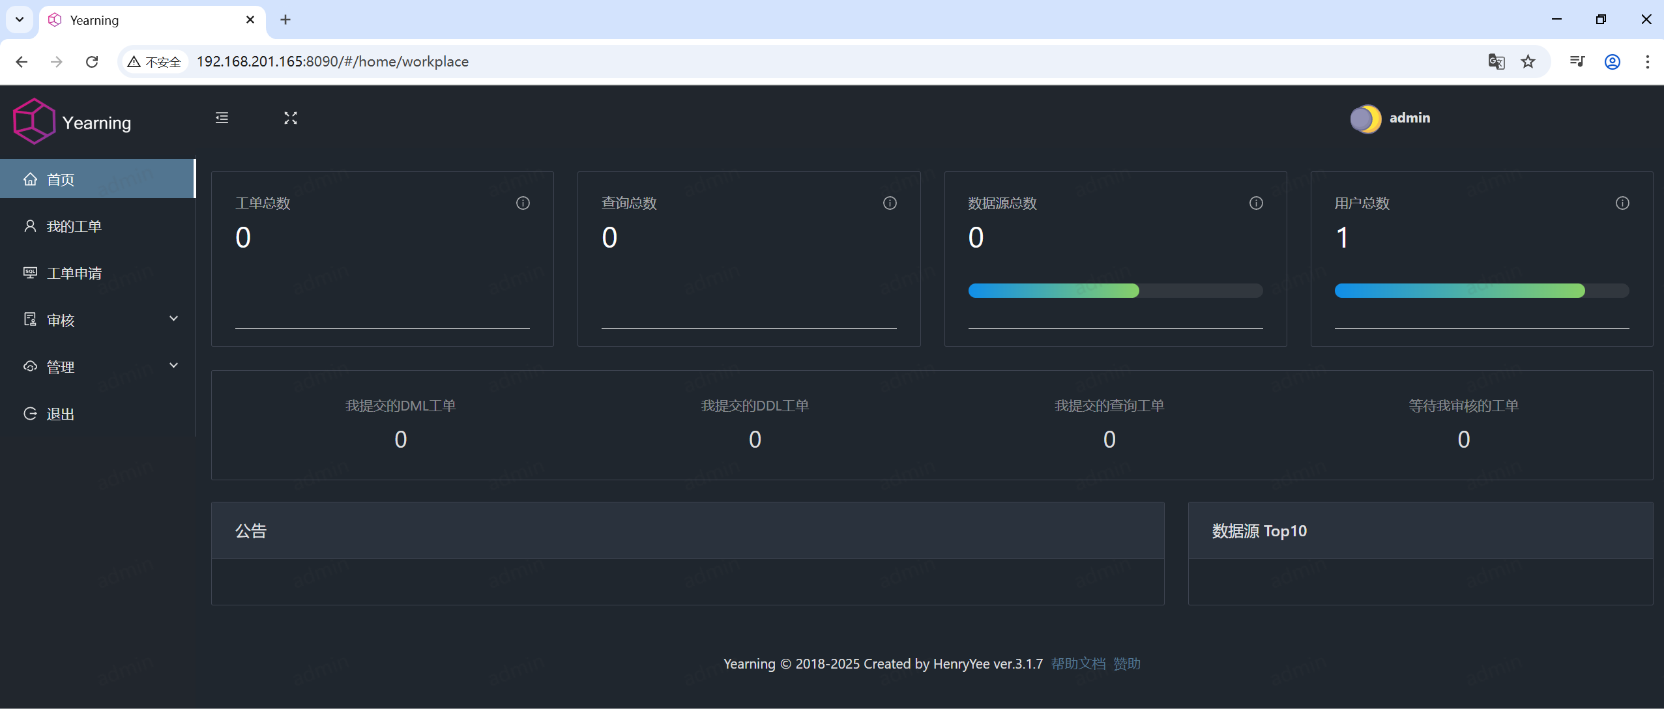Image resolution: width=1664 pixels, height=709 pixels.
Task: Click the Yearning hexagon logo
Action: (x=34, y=122)
